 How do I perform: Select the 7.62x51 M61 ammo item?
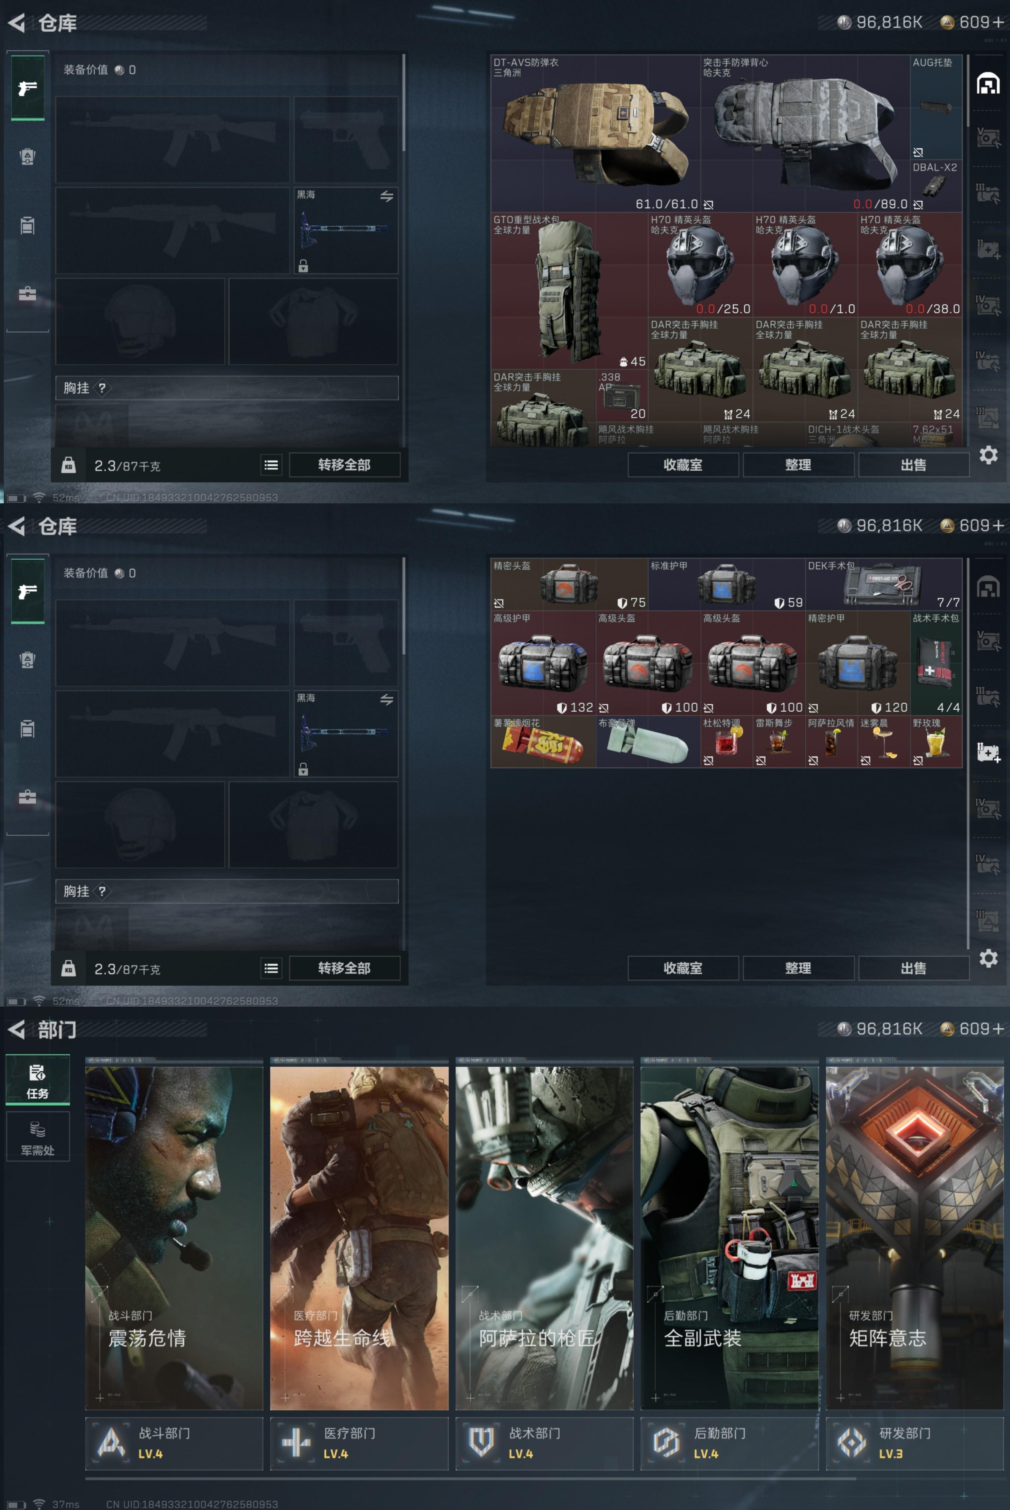[936, 435]
